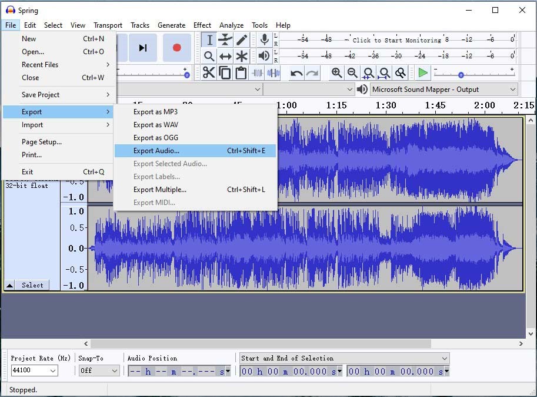Select the Time Shift tool
This screenshot has height=397, width=537.
point(225,56)
